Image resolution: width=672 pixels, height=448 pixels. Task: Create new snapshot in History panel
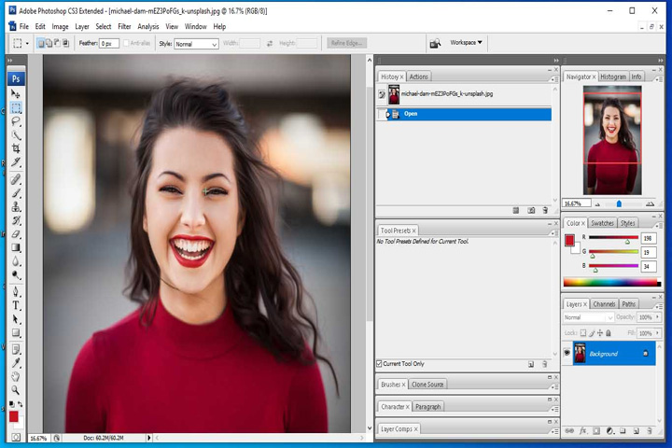tap(531, 210)
